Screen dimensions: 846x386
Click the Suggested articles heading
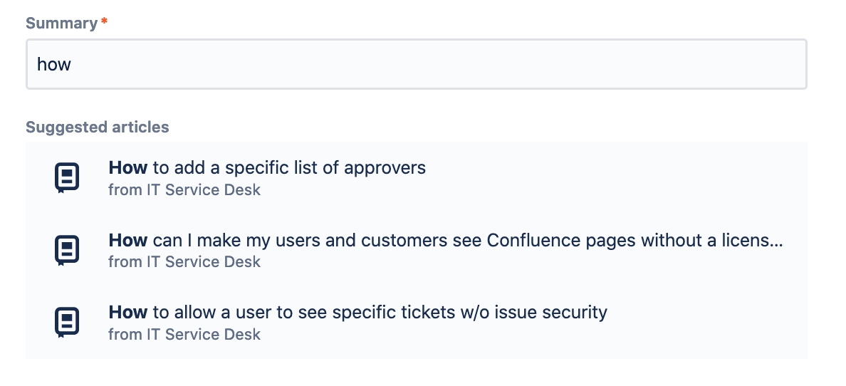tap(97, 127)
